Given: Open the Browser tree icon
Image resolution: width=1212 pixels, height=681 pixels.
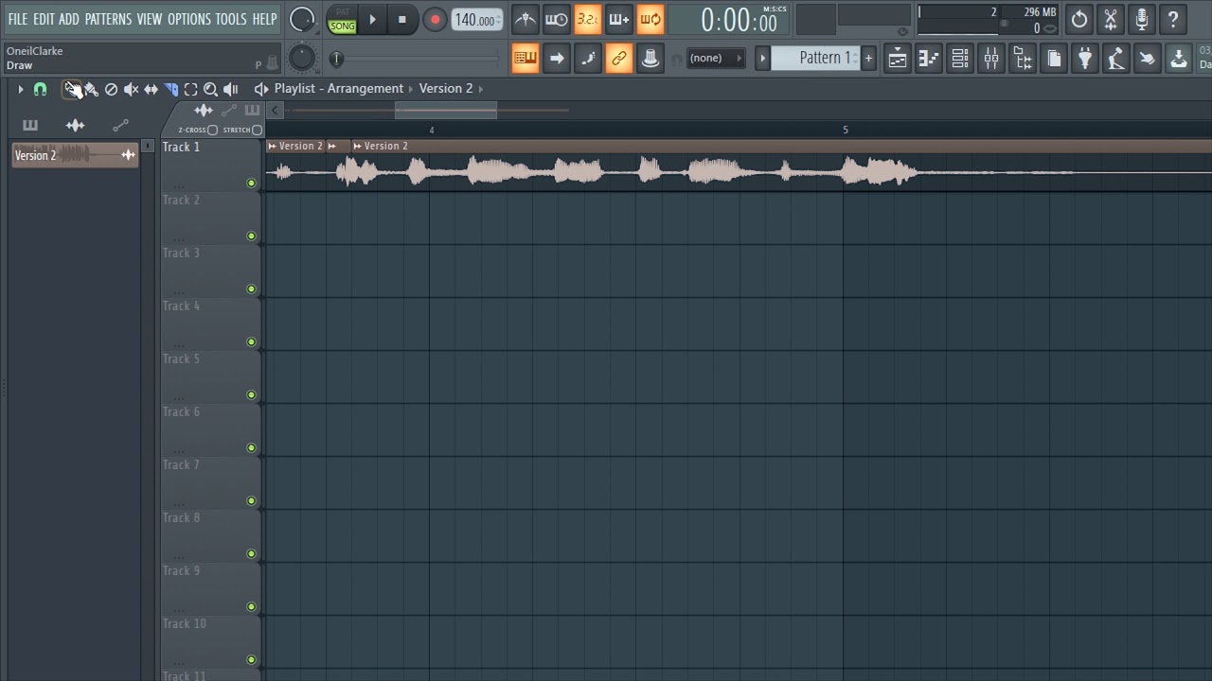Looking at the screenshot, I should click(x=1023, y=59).
